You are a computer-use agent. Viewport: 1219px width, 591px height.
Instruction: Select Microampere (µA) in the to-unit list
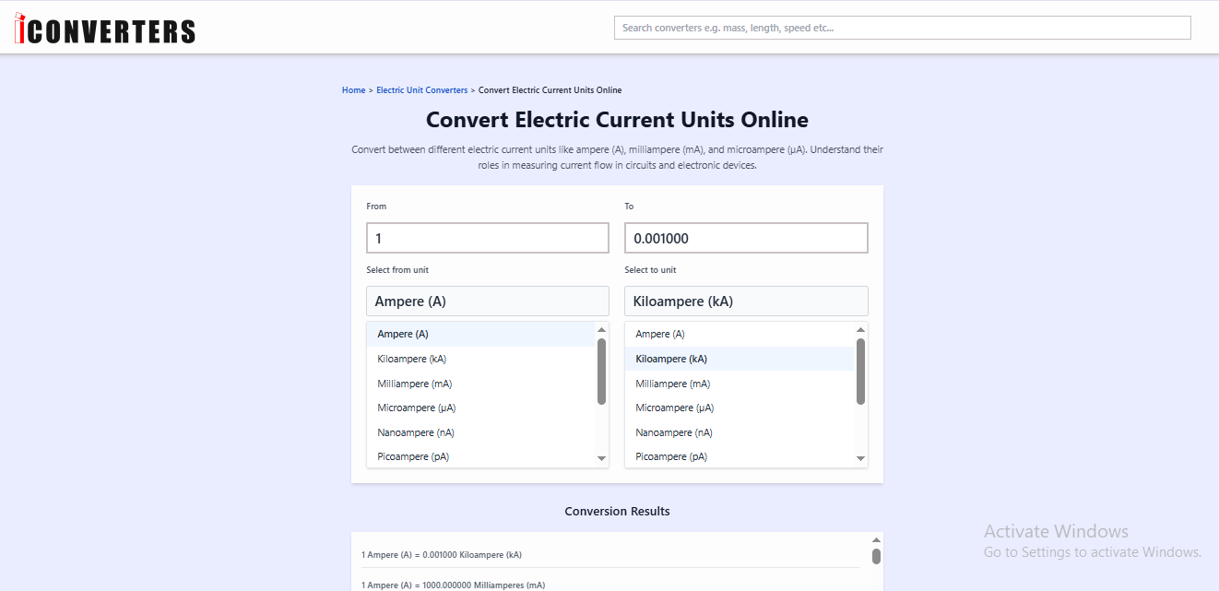point(673,407)
